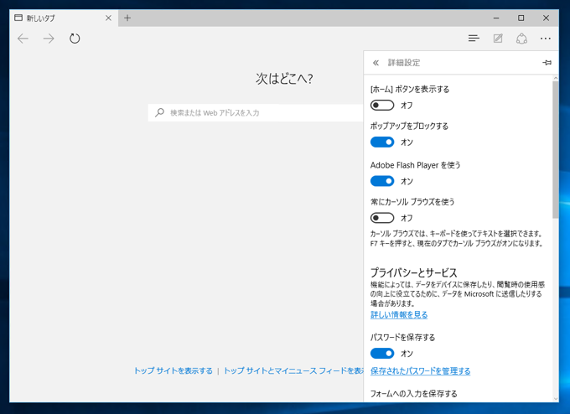Minimize the Edge window

496,18
